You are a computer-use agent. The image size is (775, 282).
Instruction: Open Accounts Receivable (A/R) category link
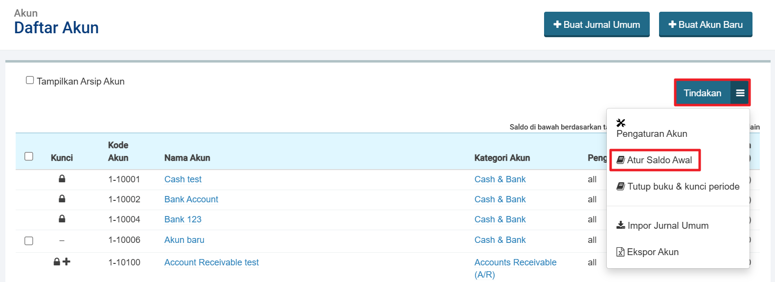515,262
